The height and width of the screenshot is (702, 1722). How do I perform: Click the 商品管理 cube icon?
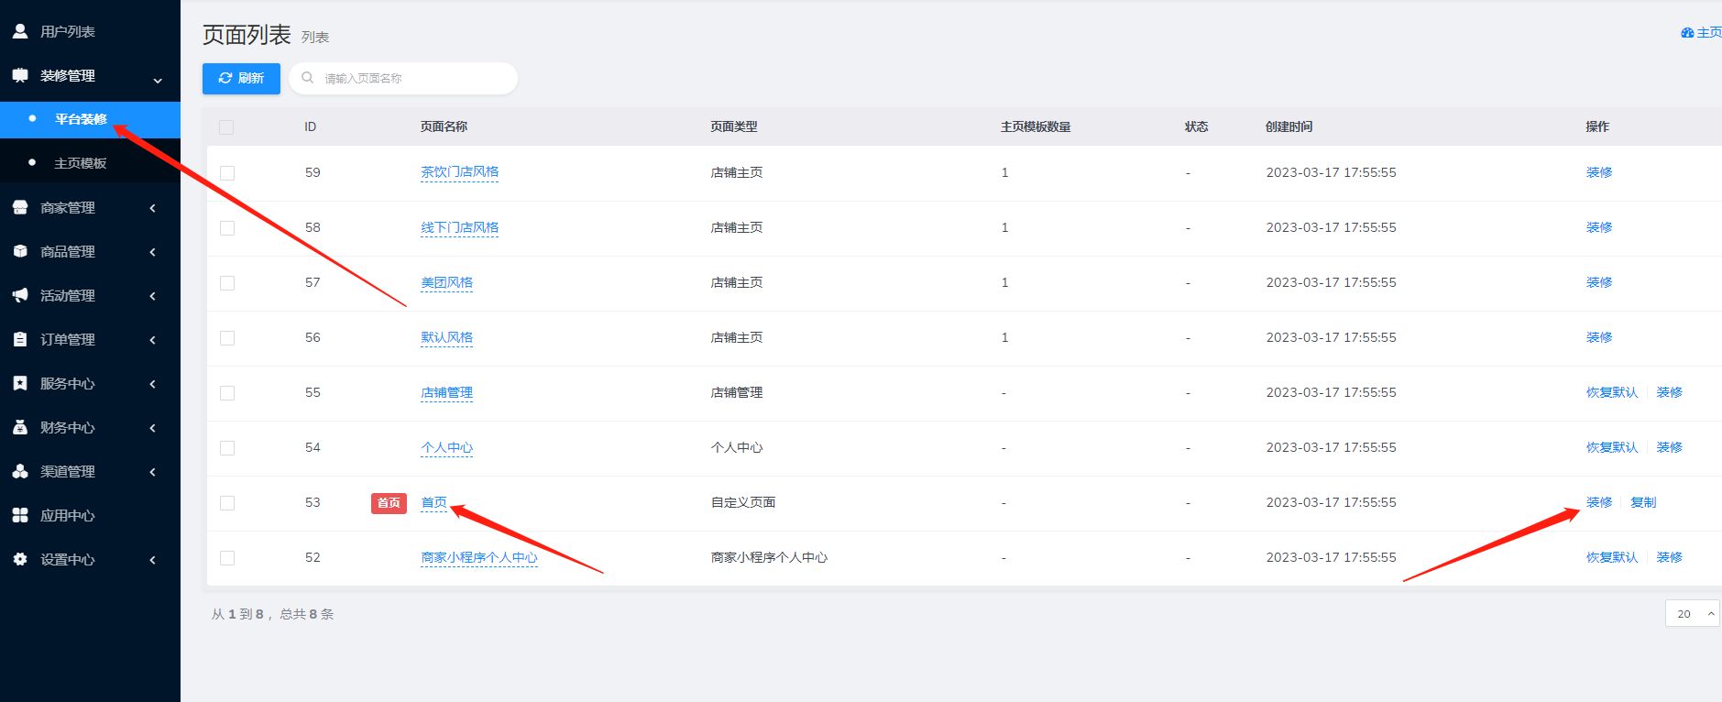click(x=20, y=251)
